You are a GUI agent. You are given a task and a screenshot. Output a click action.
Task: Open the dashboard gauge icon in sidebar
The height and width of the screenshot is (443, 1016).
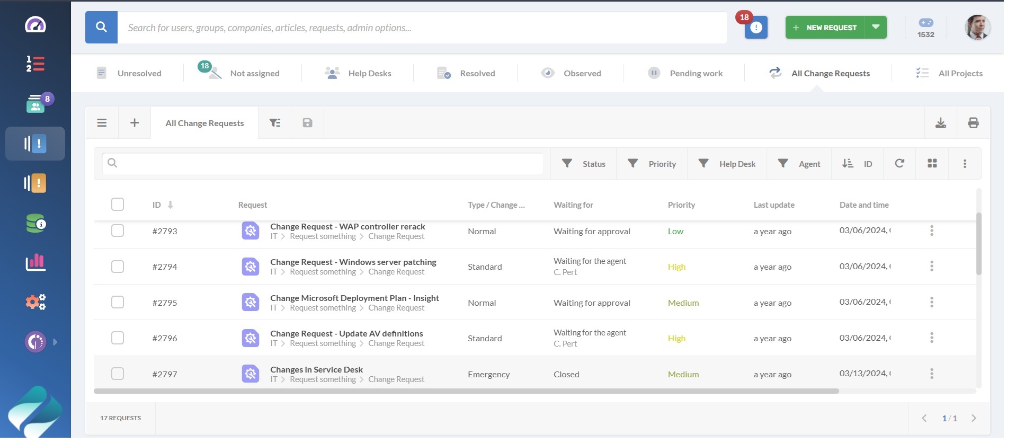[x=35, y=25]
